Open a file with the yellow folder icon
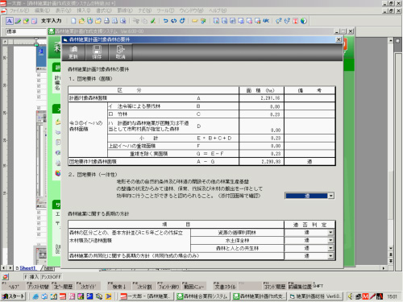Image resolution: width=403 pixels, height=302 pixels. [x=81, y=21]
